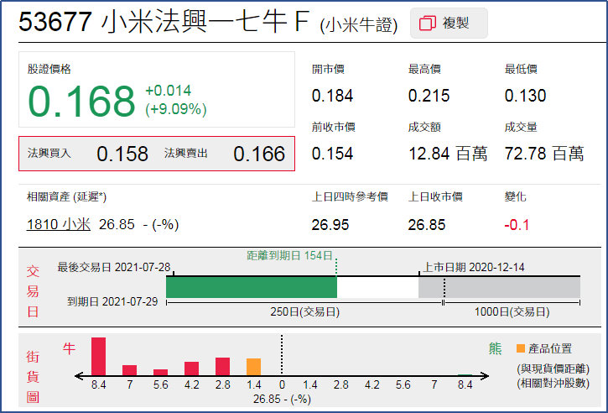Click the copy icon beside 複製
608x413 pixels.
428,24
